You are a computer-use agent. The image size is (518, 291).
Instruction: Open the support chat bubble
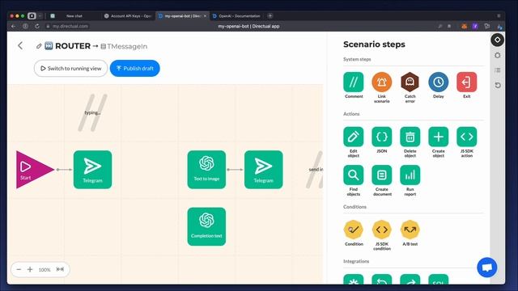click(x=487, y=268)
